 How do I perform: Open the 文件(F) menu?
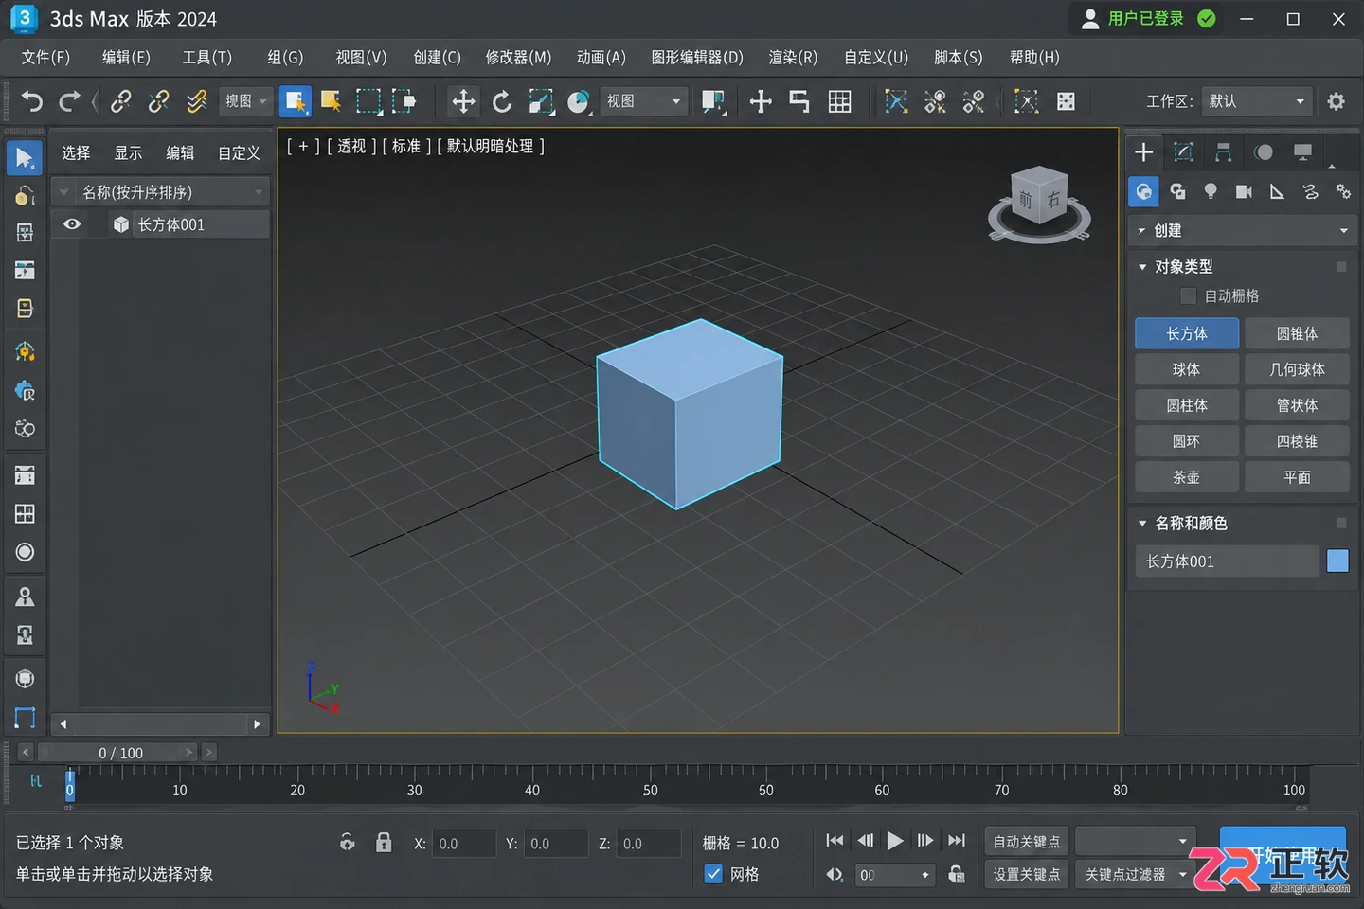coord(45,57)
